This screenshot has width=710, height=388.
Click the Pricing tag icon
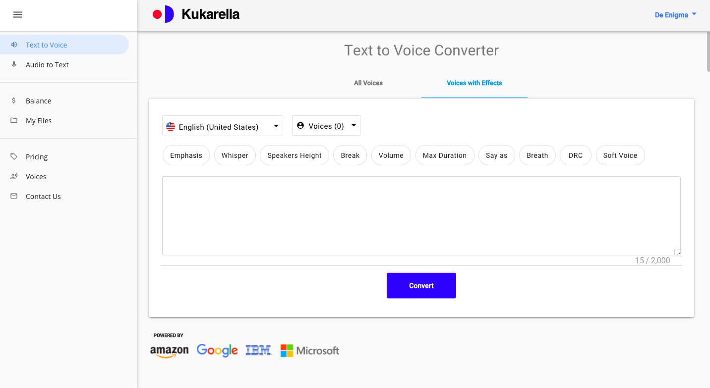click(x=14, y=156)
